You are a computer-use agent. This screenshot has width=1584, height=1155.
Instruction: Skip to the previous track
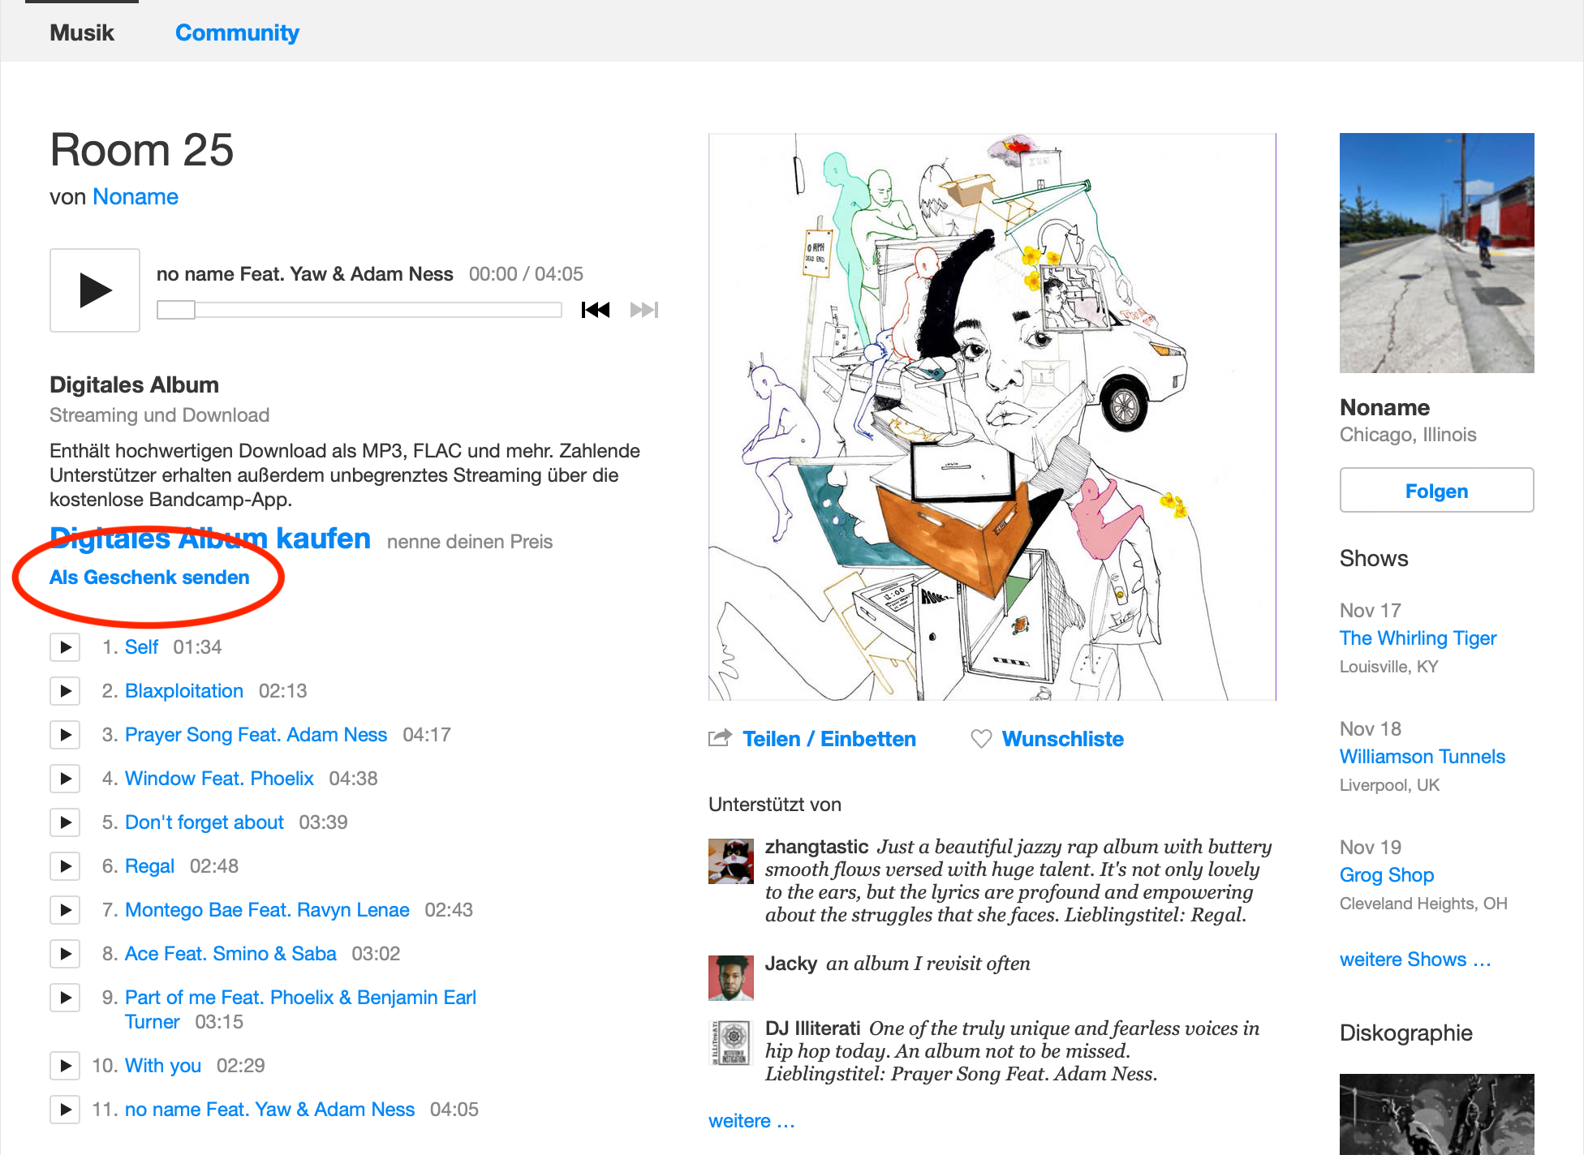tap(596, 310)
